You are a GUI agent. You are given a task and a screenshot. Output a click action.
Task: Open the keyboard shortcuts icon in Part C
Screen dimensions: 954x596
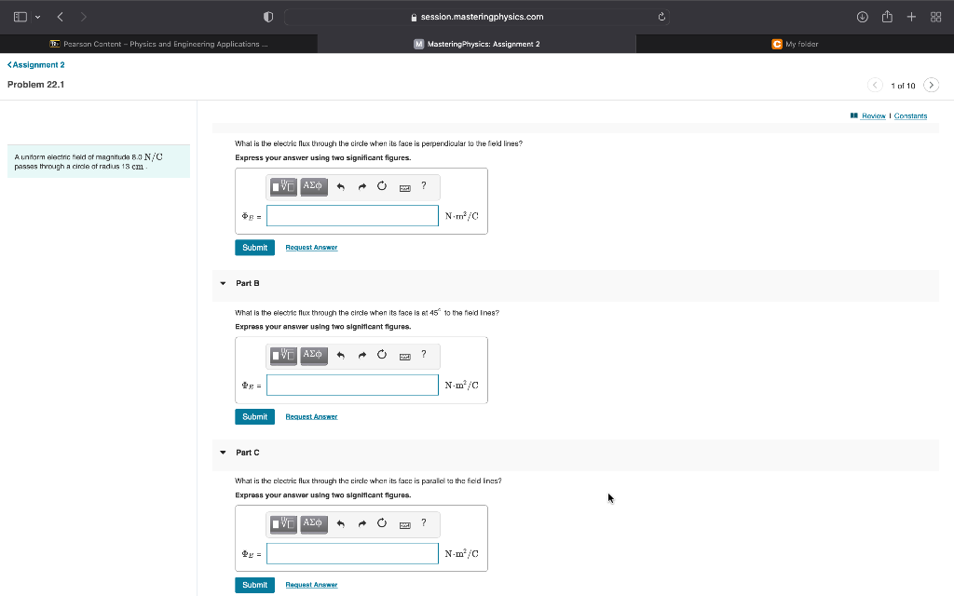click(x=403, y=524)
